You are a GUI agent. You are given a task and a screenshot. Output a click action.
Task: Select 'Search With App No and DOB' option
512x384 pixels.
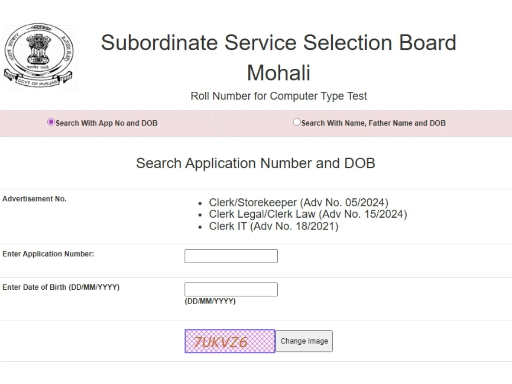(51, 122)
